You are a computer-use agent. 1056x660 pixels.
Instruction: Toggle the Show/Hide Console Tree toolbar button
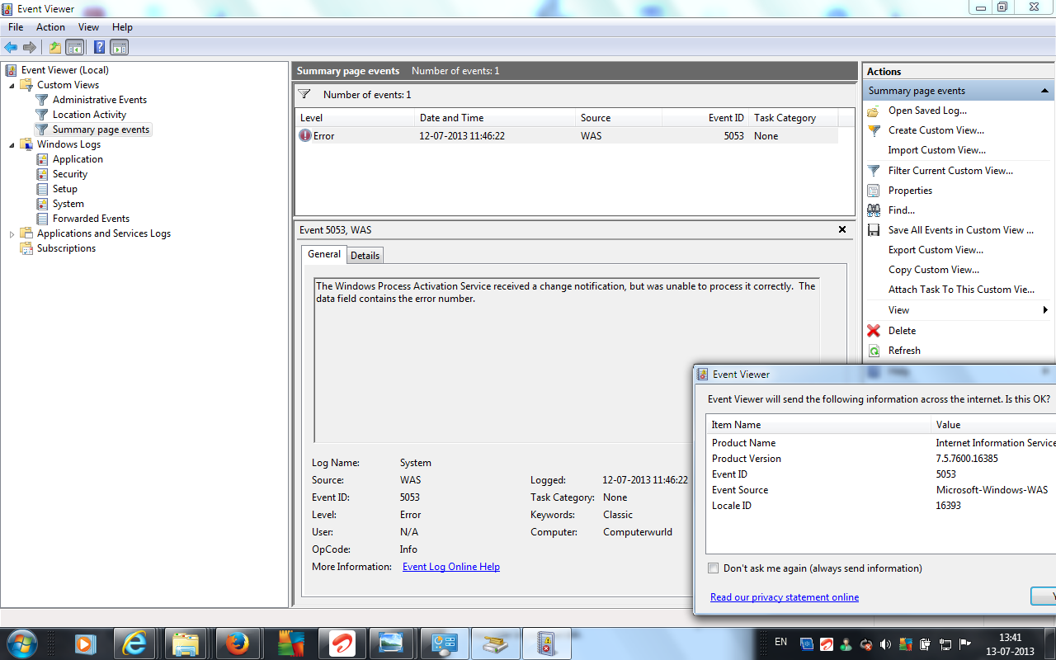click(75, 47)
